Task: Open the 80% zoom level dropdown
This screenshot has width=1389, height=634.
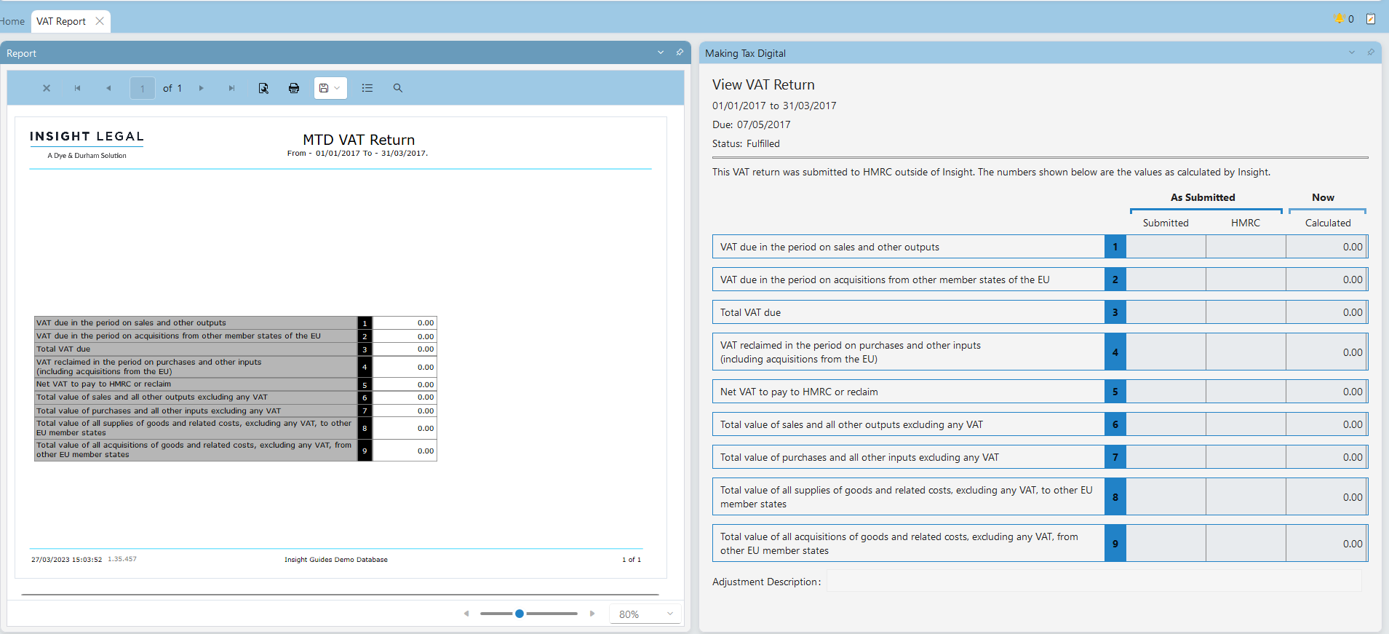Action: pos(645,614)
